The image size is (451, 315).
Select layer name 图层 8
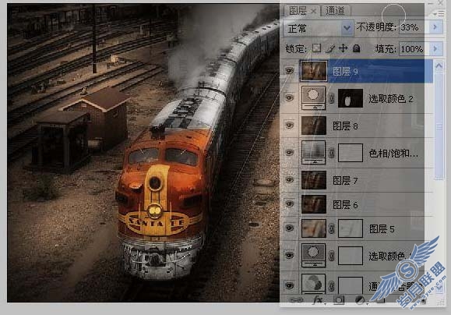pos(345,126)
